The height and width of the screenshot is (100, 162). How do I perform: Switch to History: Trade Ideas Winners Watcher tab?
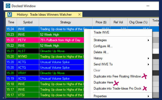click(x=44, y=15)
